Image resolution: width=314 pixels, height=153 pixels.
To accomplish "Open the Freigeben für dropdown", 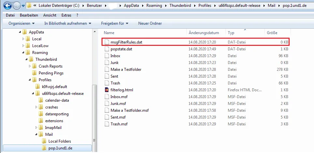I will pyautogui.click(x=115, y=23).
